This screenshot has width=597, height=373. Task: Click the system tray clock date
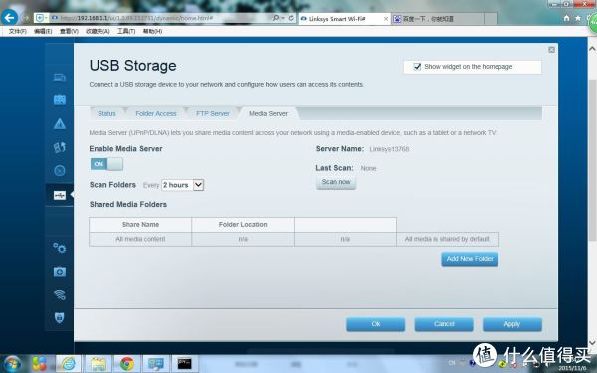(572, 368)
